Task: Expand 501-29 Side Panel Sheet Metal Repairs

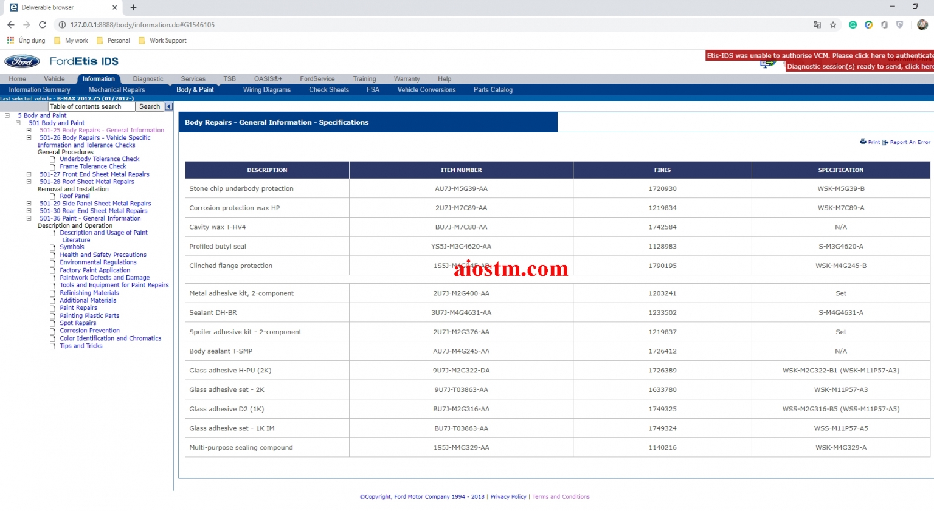Action: [29, 204]
